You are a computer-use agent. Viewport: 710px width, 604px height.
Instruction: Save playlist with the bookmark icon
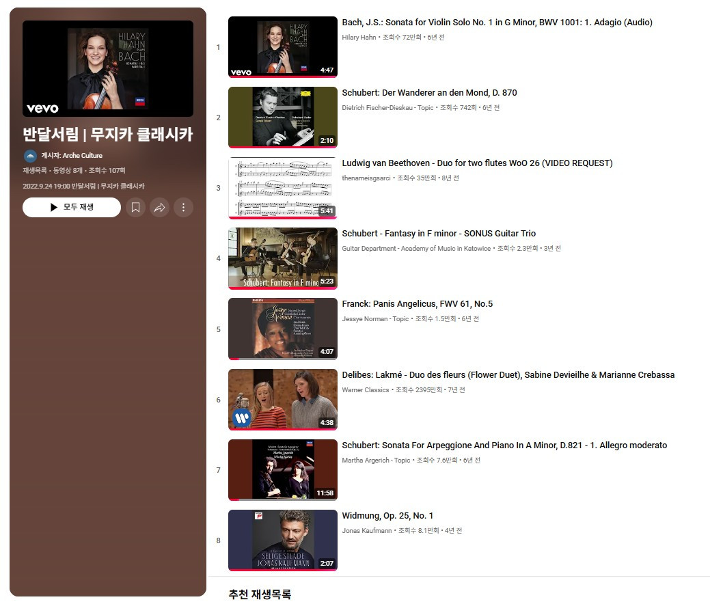(135, 208)
